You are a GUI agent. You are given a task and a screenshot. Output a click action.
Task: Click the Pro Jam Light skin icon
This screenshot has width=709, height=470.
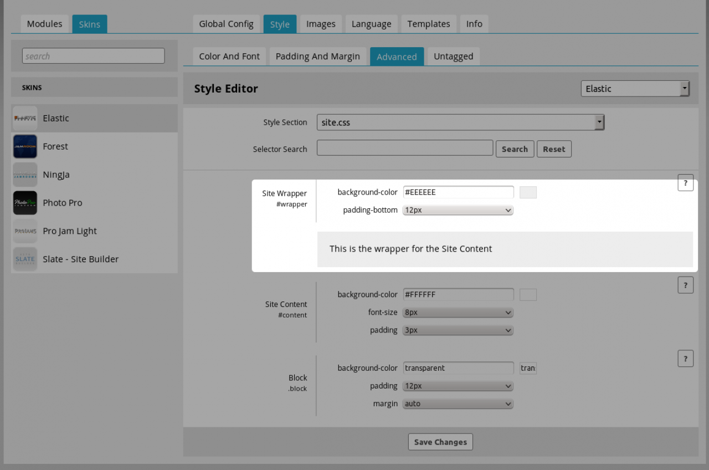(x=25, y=231)
